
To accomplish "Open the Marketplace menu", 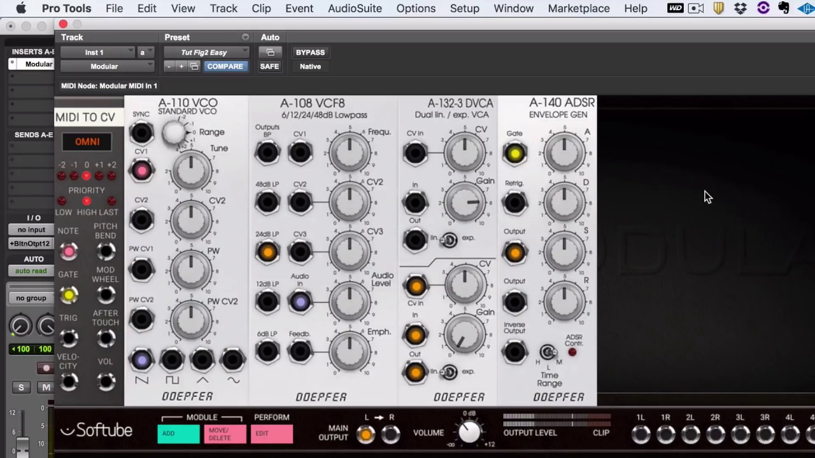I will coord(579,8).
